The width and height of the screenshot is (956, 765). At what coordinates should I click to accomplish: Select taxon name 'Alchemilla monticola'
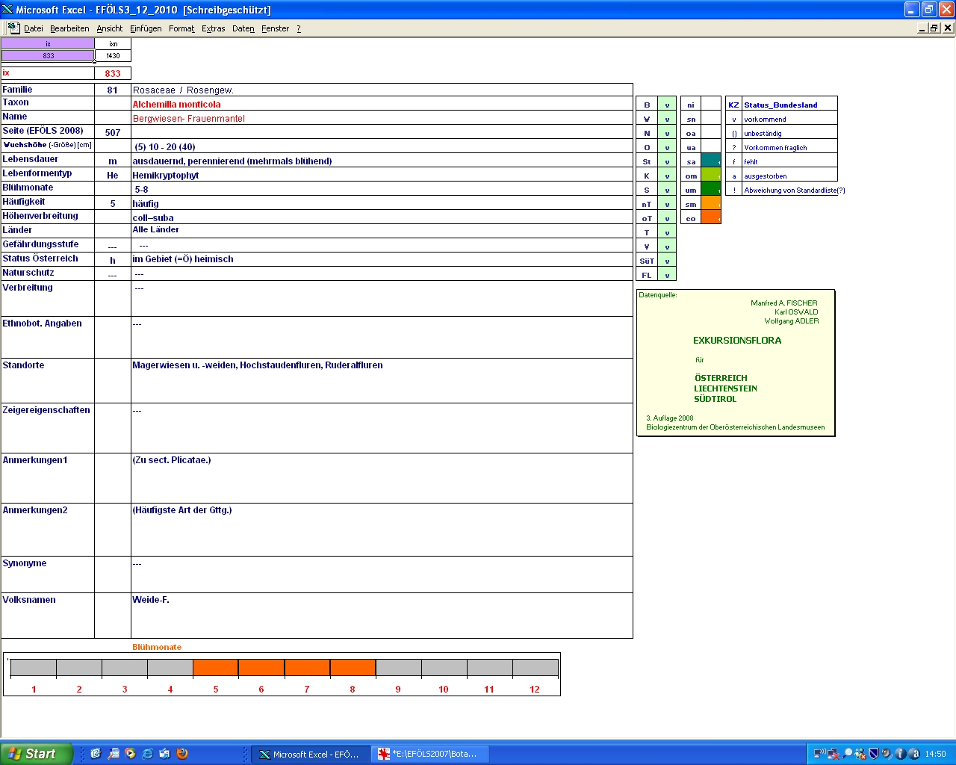[x=177, y=105]
